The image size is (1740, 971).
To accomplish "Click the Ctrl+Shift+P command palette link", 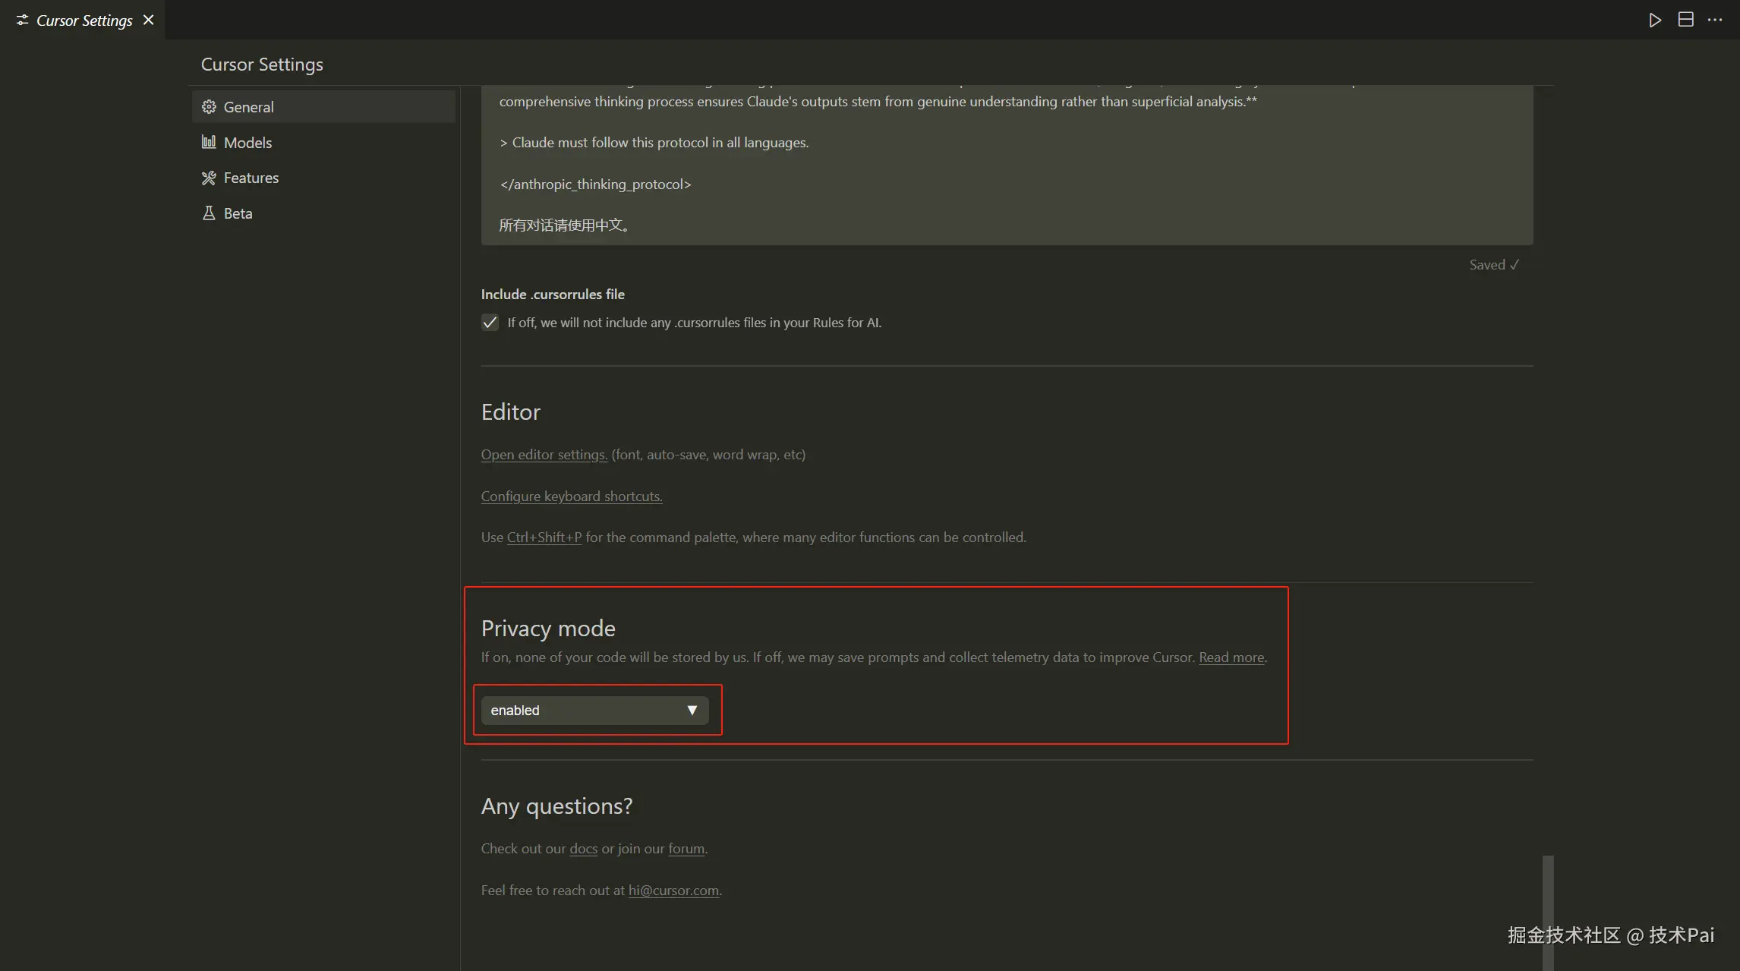I will (x=544, y=538).
